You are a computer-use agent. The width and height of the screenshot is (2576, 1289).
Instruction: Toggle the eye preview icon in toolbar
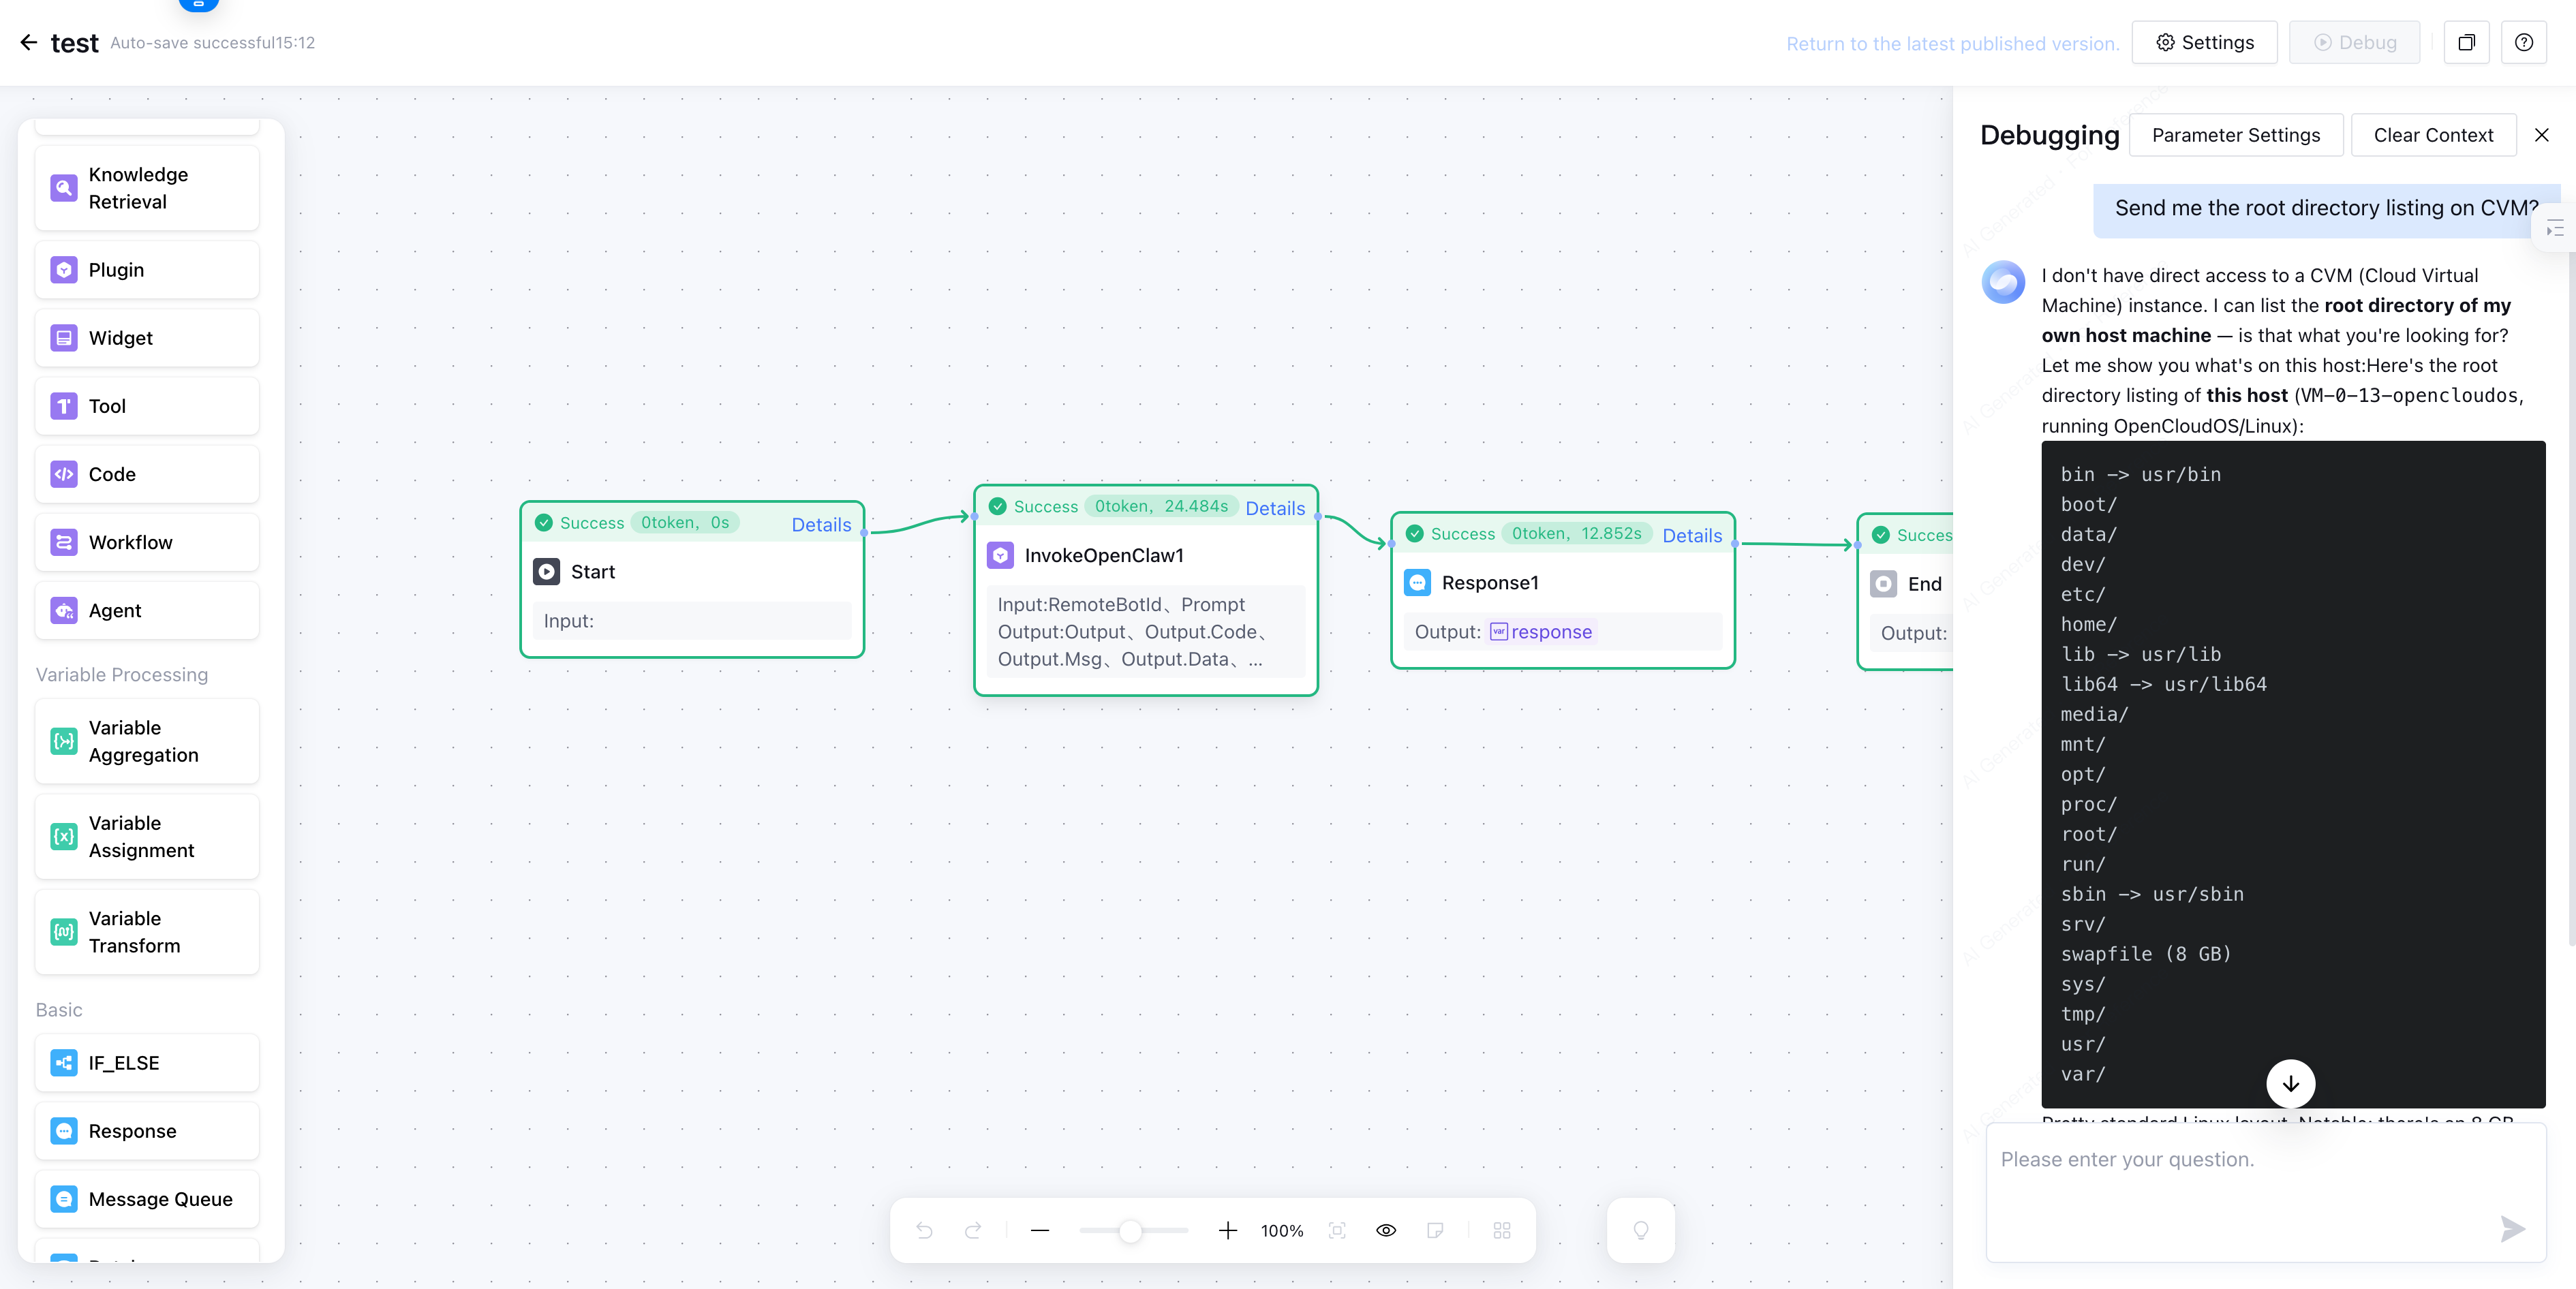1385,1230
